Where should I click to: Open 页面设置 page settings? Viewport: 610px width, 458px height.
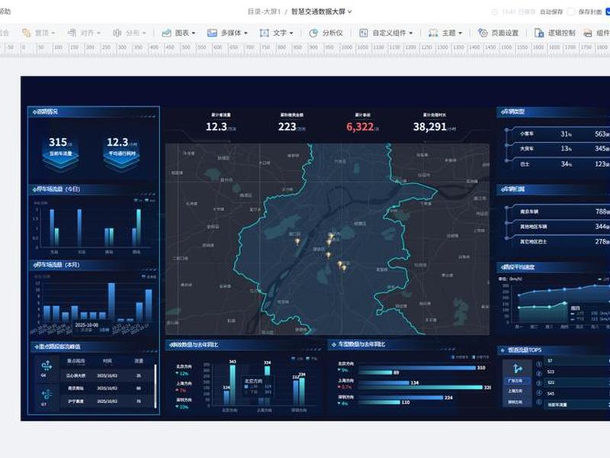(x=499, y=33)
